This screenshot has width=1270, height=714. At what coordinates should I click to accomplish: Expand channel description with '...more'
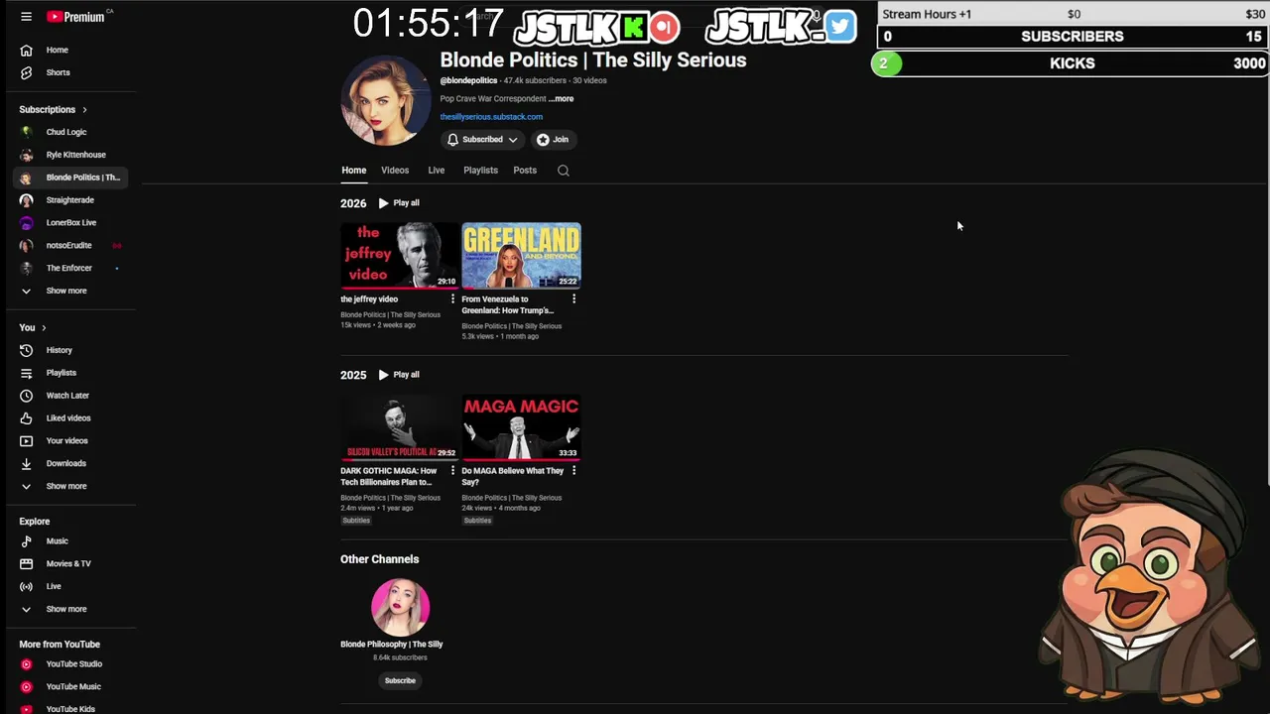coord(561,99)
